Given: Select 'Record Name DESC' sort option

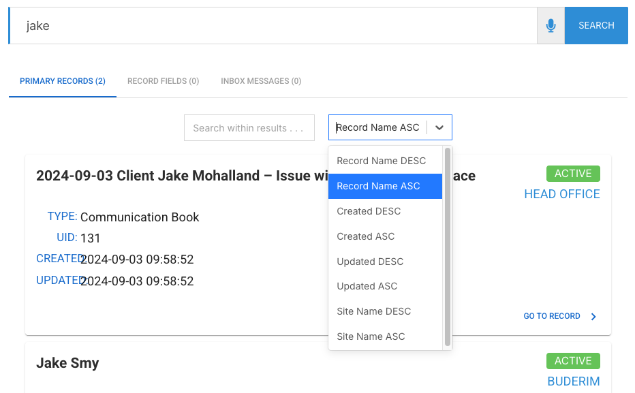Looking at the screenshot, I should coord(385,161).
